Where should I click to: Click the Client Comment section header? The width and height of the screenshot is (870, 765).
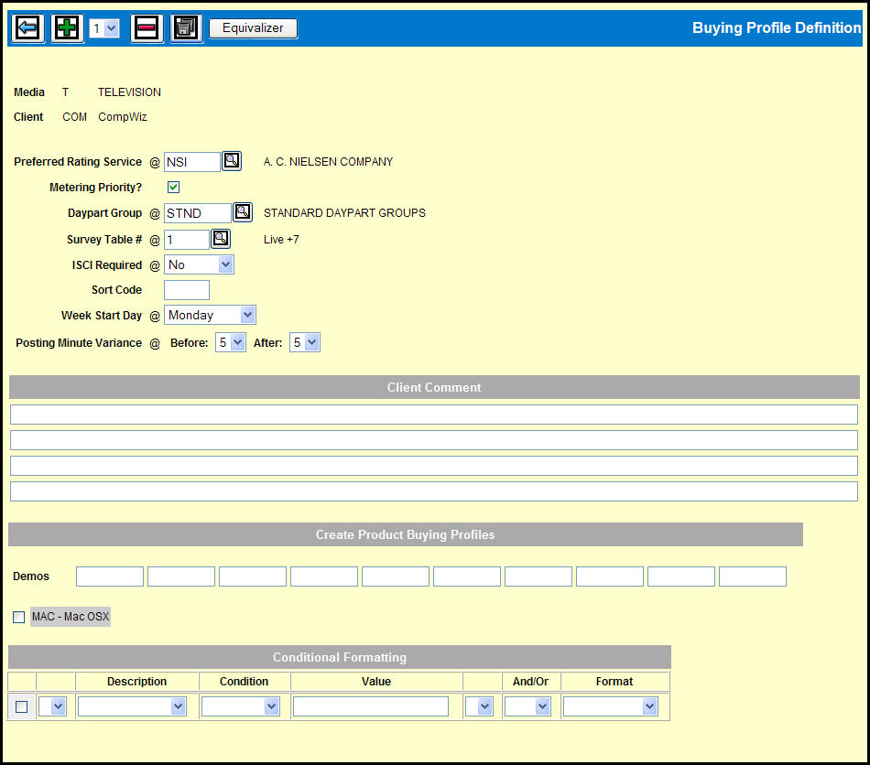click(434, 387)
